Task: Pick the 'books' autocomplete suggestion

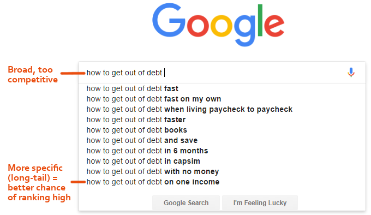Action: click(137, 130)
